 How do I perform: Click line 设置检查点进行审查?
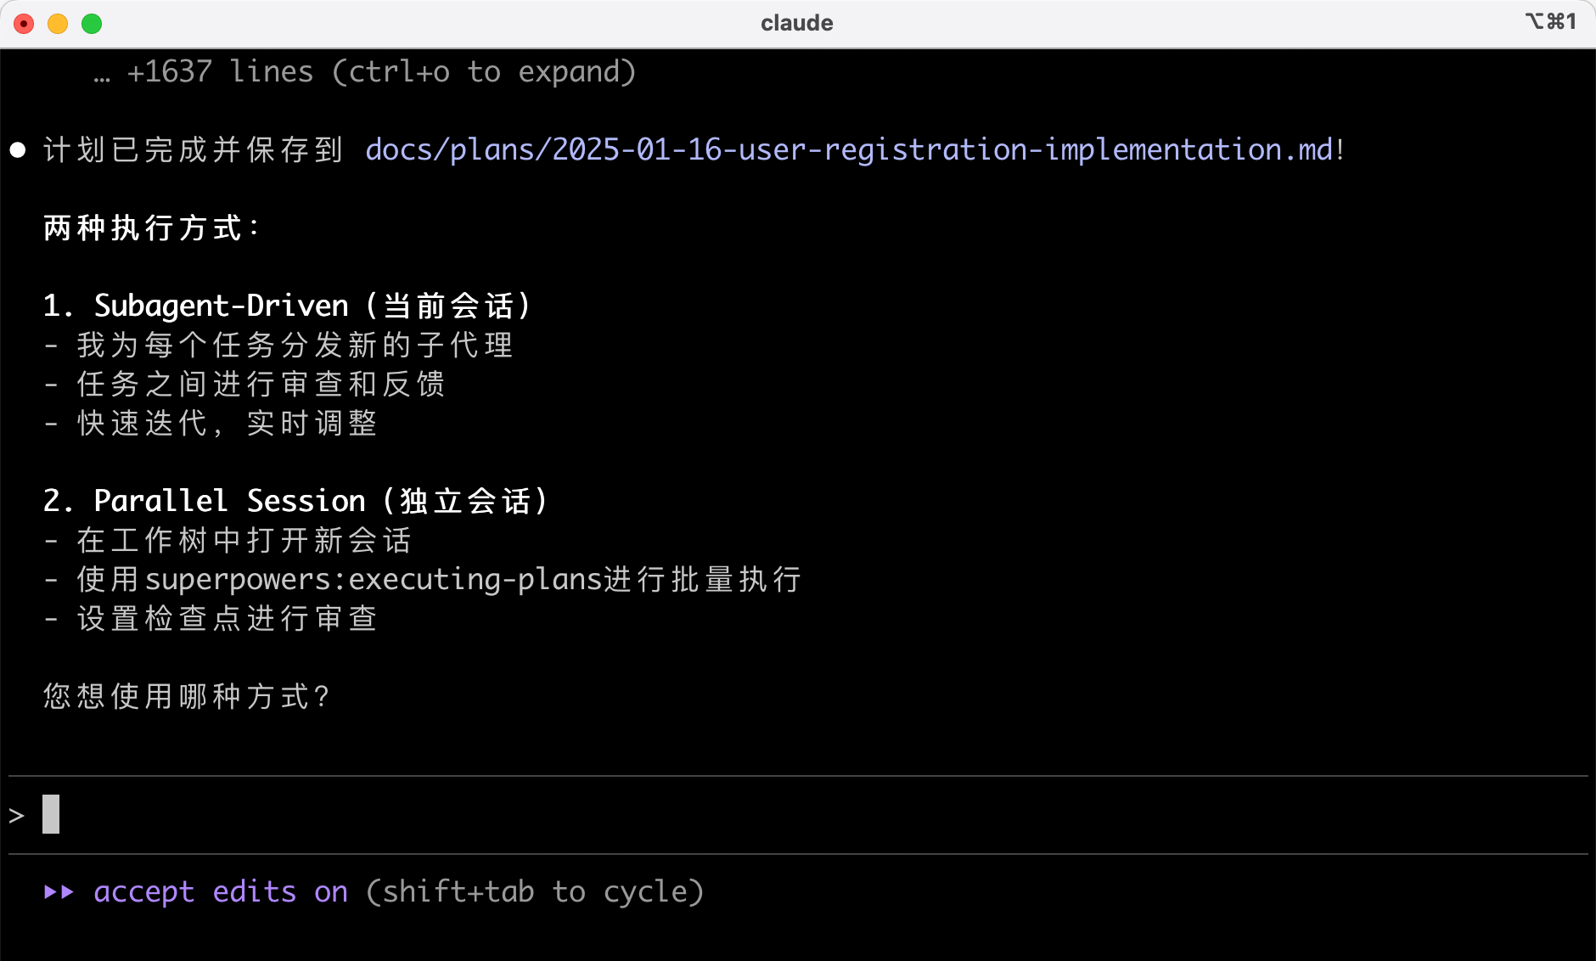click(211, 619)
